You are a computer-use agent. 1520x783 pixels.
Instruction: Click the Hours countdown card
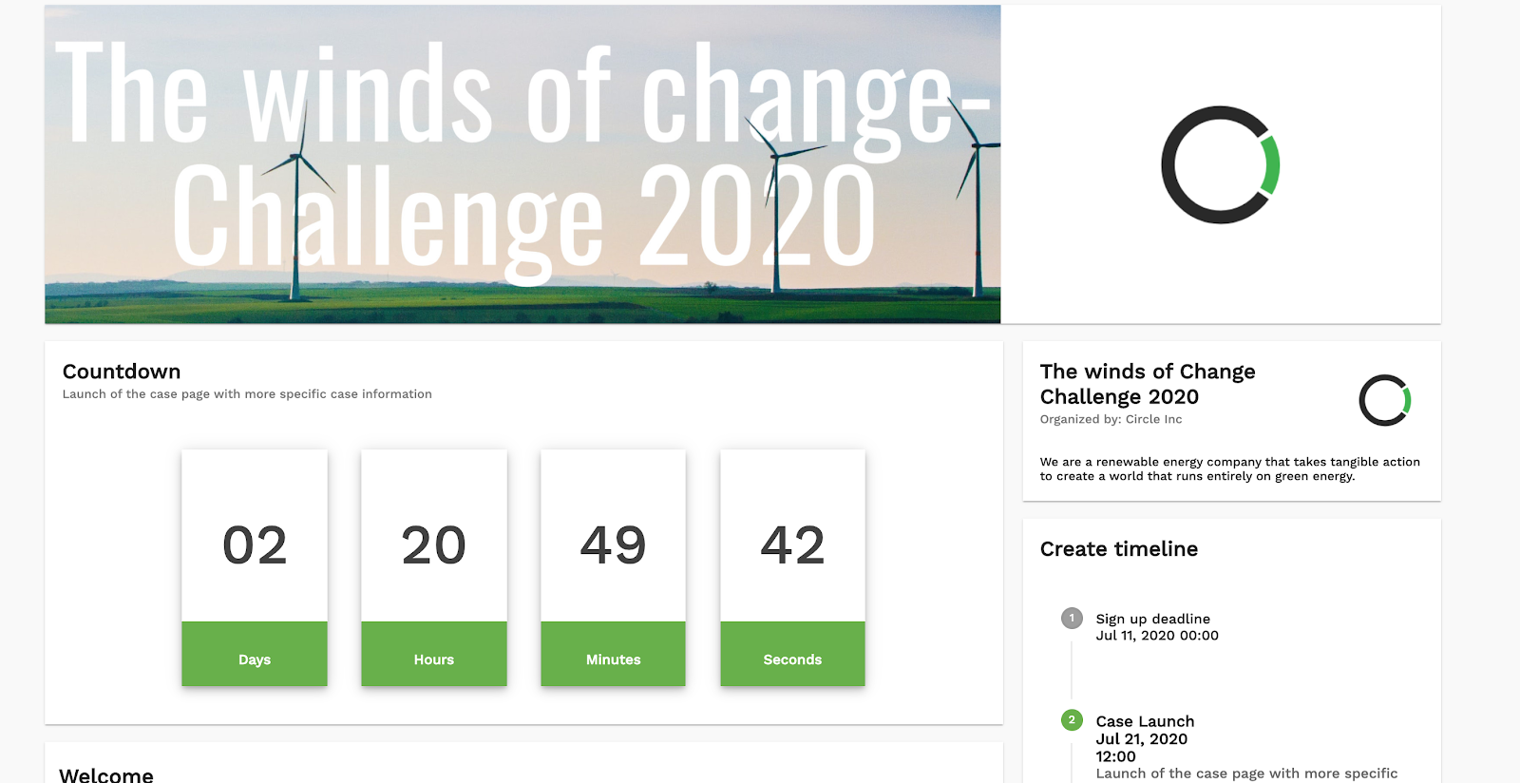point(434,567)
